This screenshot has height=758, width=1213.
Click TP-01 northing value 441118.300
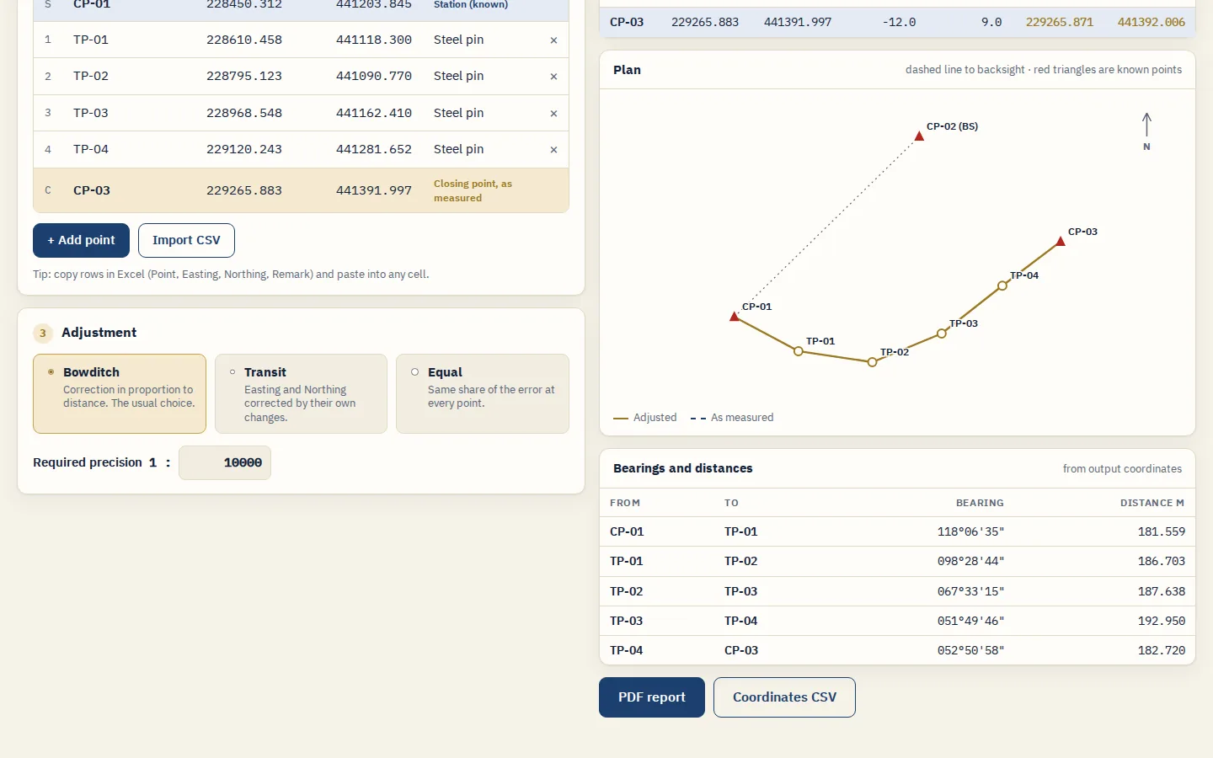(374, 40)
